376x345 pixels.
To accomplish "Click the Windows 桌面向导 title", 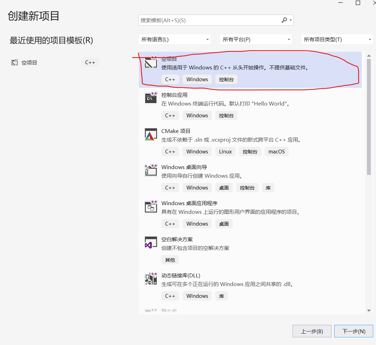I will 184,167.
